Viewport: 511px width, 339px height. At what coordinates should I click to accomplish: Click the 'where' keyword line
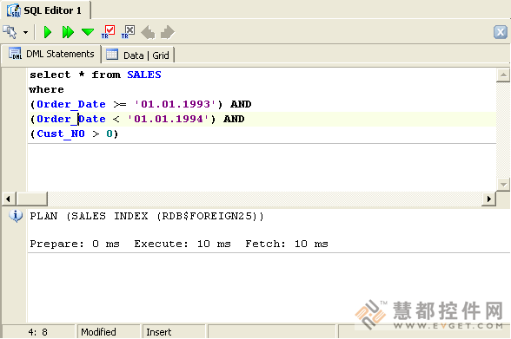(46, 89)
